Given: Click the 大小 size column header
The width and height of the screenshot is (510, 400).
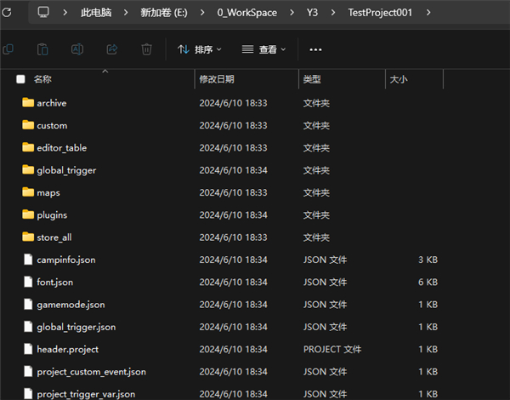Looking at the screenshot, I should (398, 79).
